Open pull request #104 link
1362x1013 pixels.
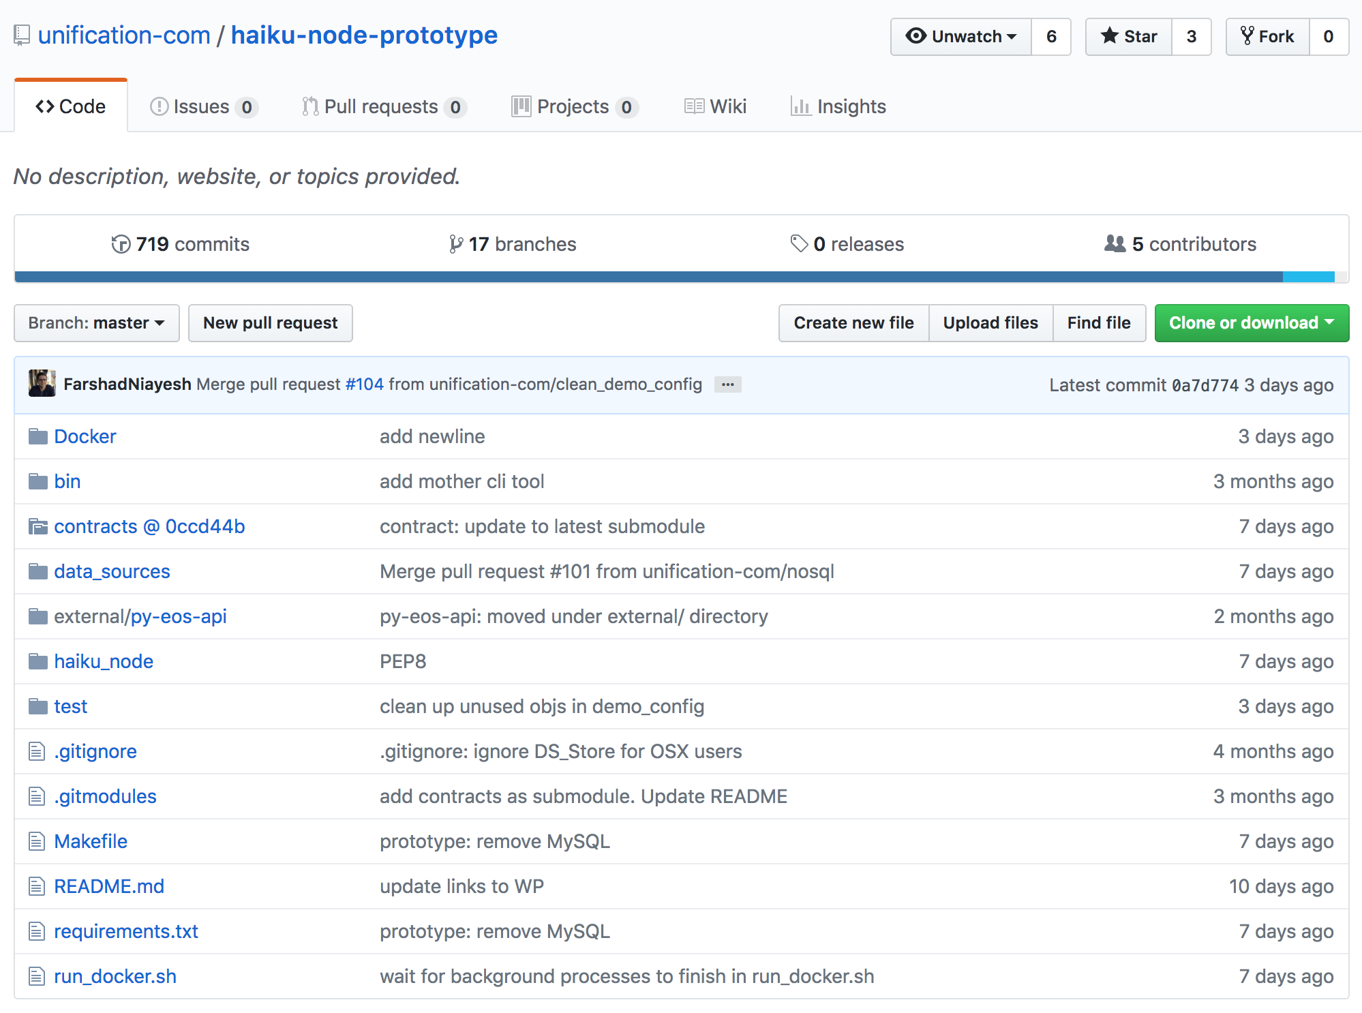click(365, 384)
